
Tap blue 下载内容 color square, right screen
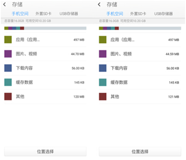click(103, 68)
